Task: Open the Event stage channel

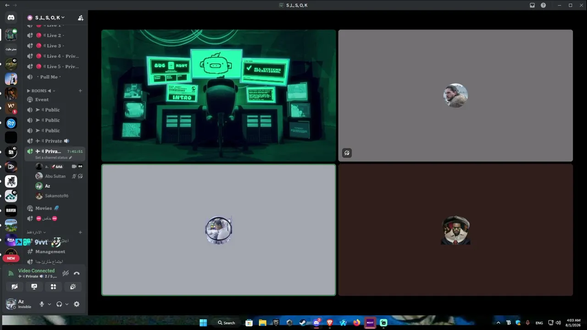Action: click(55, 99)
